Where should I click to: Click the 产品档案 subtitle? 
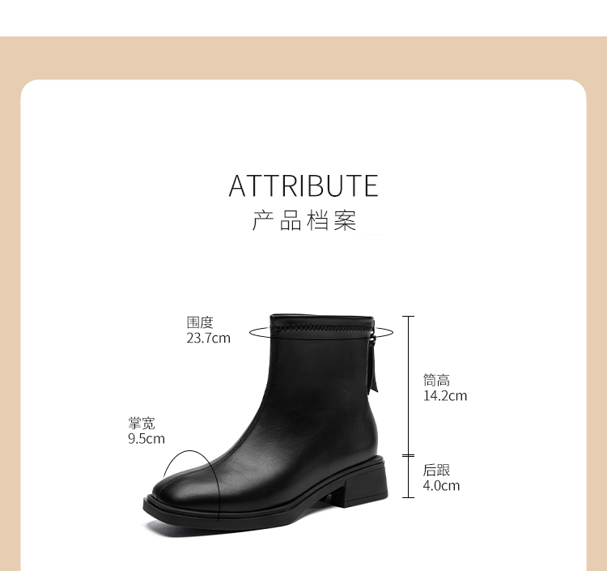[303, 221]
